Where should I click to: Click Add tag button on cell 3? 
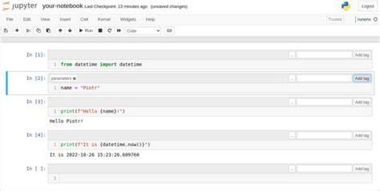pos(362,102)
